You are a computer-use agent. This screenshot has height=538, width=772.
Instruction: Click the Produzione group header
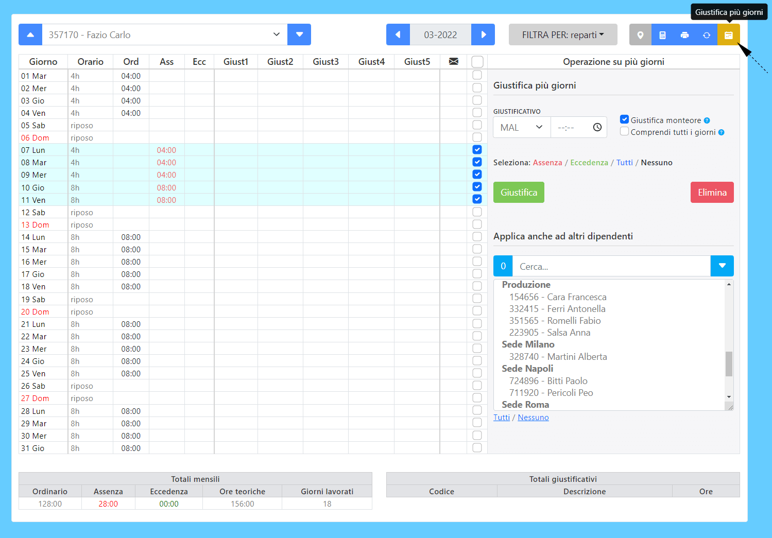pyautogui.click(x=526, y=285)
